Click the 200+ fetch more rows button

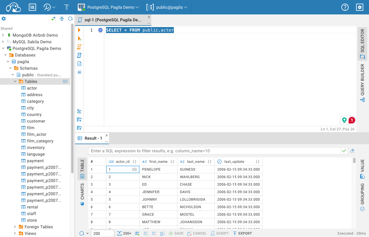(x=124, y=233)
